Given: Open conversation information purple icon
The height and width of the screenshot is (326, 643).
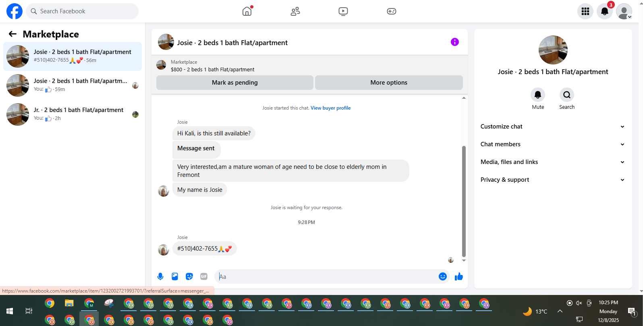Looking at the screenshot, I should (x=455, y=42).
